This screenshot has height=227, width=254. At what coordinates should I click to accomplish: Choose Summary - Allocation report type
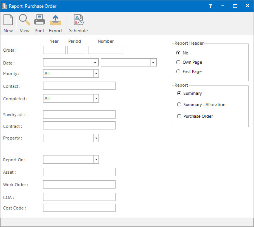(179, 105)
